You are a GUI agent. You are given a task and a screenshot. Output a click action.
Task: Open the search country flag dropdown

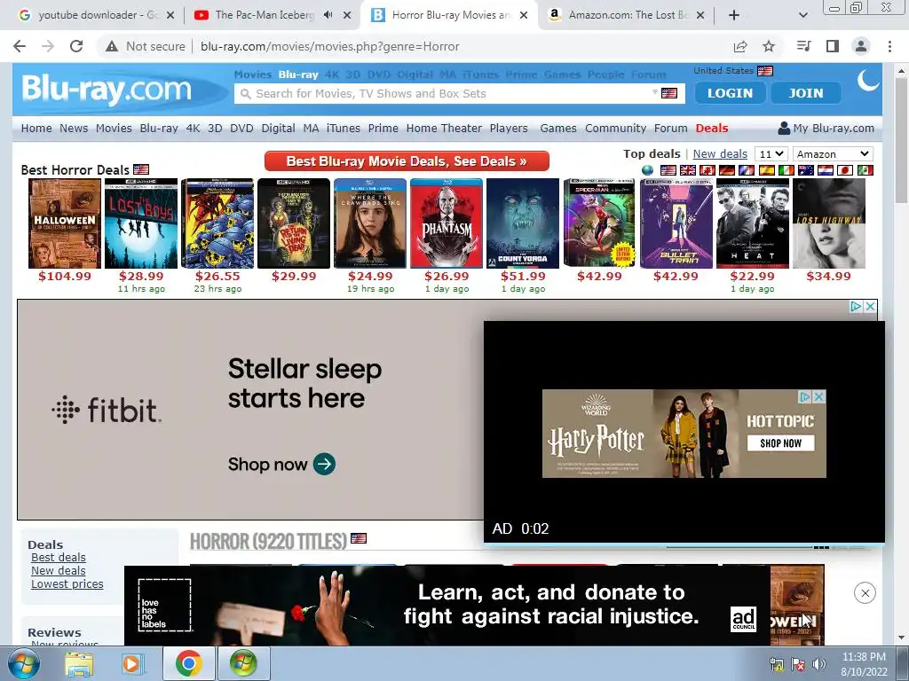tap(665, 93)
